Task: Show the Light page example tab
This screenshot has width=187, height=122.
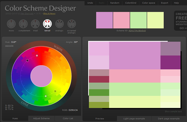Action: coord(134,119)
